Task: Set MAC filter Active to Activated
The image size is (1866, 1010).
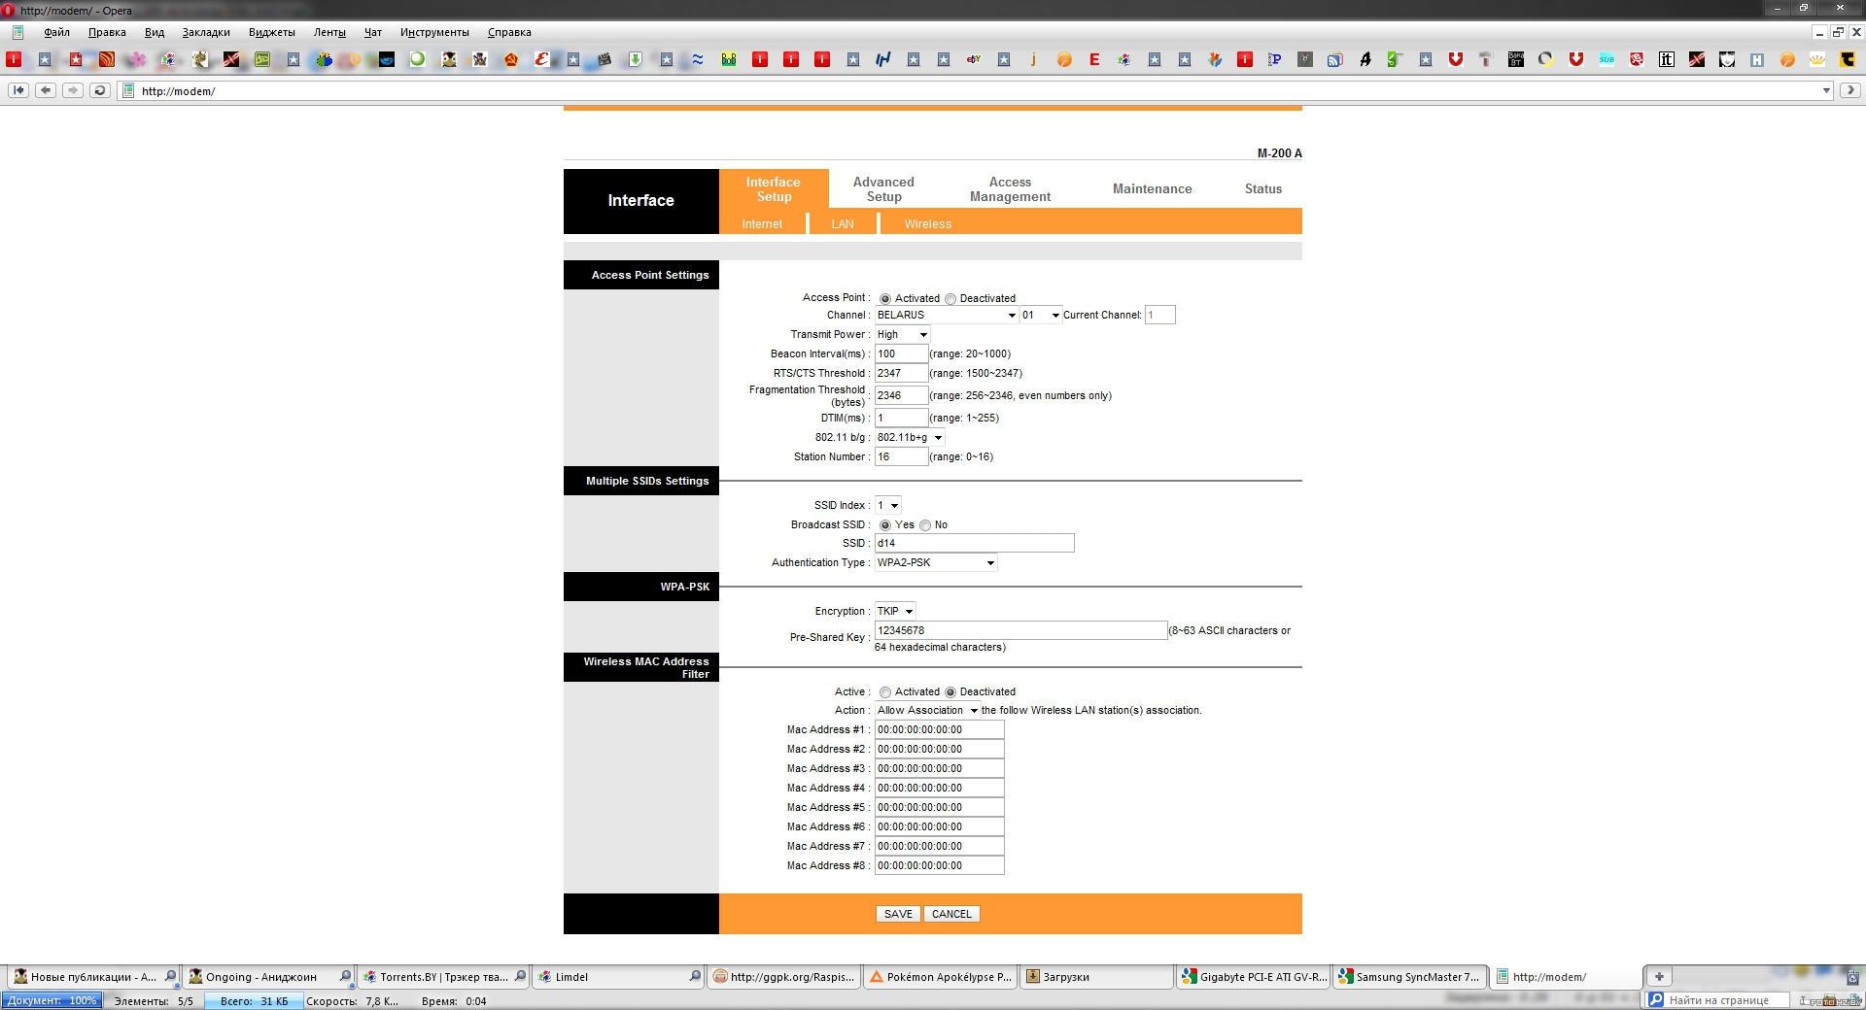Action: pos(885,692)
